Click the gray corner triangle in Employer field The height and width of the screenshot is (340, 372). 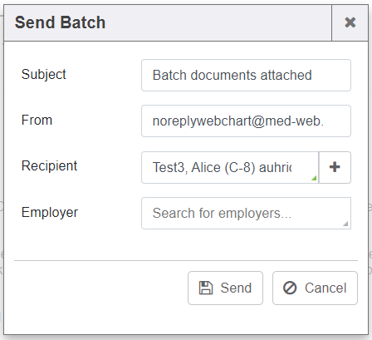(345, 224)
